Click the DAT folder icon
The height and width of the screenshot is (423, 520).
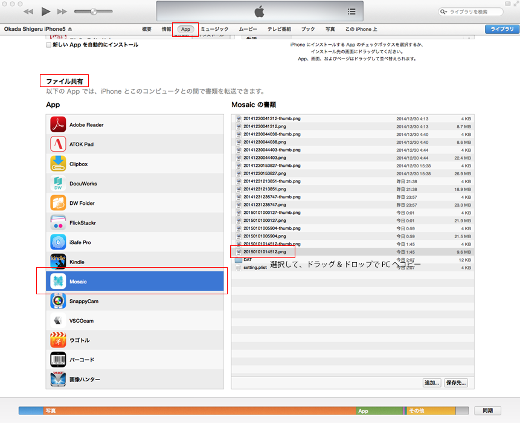[239, 260]
